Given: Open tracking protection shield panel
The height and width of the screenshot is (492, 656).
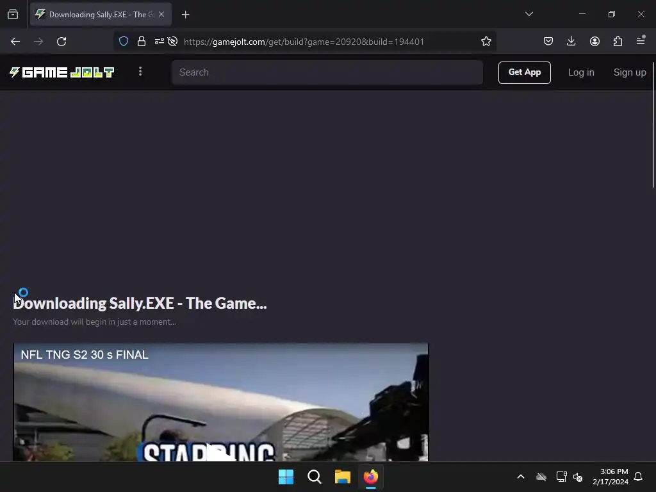Looking at the screenshot, I should click(124, 41).
